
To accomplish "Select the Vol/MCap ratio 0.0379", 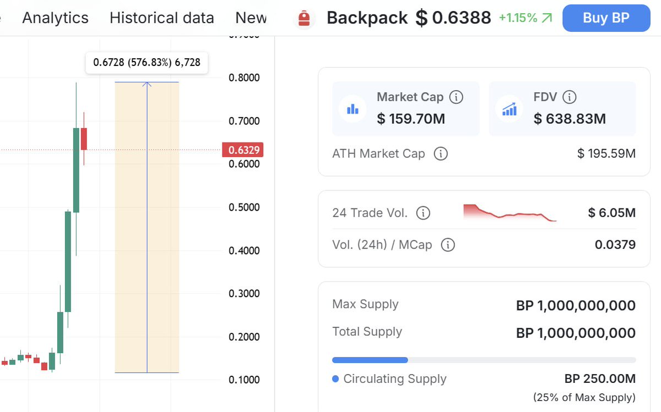I will [x=615, y=245].
